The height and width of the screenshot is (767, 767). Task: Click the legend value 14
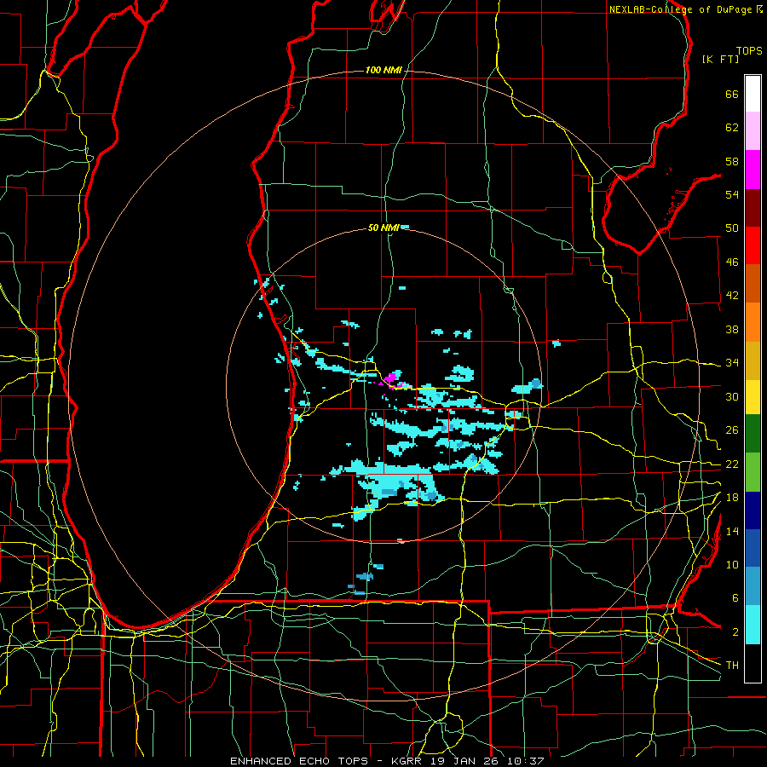pyautogui.click(x=732, y=531)
